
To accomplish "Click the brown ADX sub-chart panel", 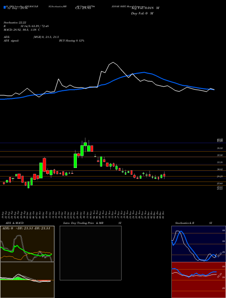I will [27, 244].
